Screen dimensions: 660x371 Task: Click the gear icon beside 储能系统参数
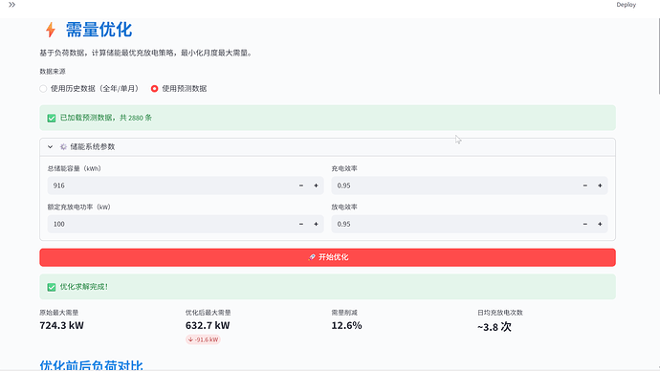coord(63,147)
